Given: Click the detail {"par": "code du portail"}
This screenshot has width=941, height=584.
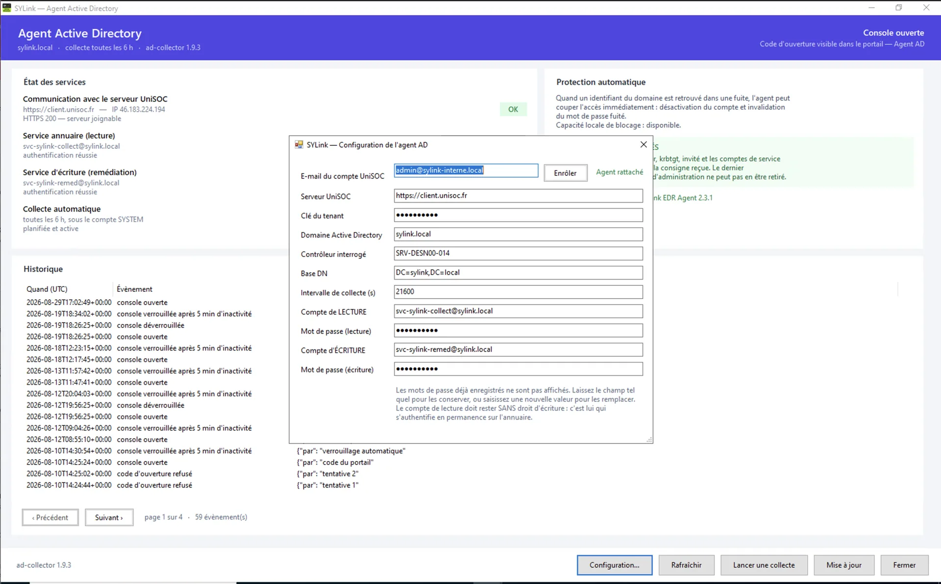Looking at the screenshot, I should click(x=335, y=462).
